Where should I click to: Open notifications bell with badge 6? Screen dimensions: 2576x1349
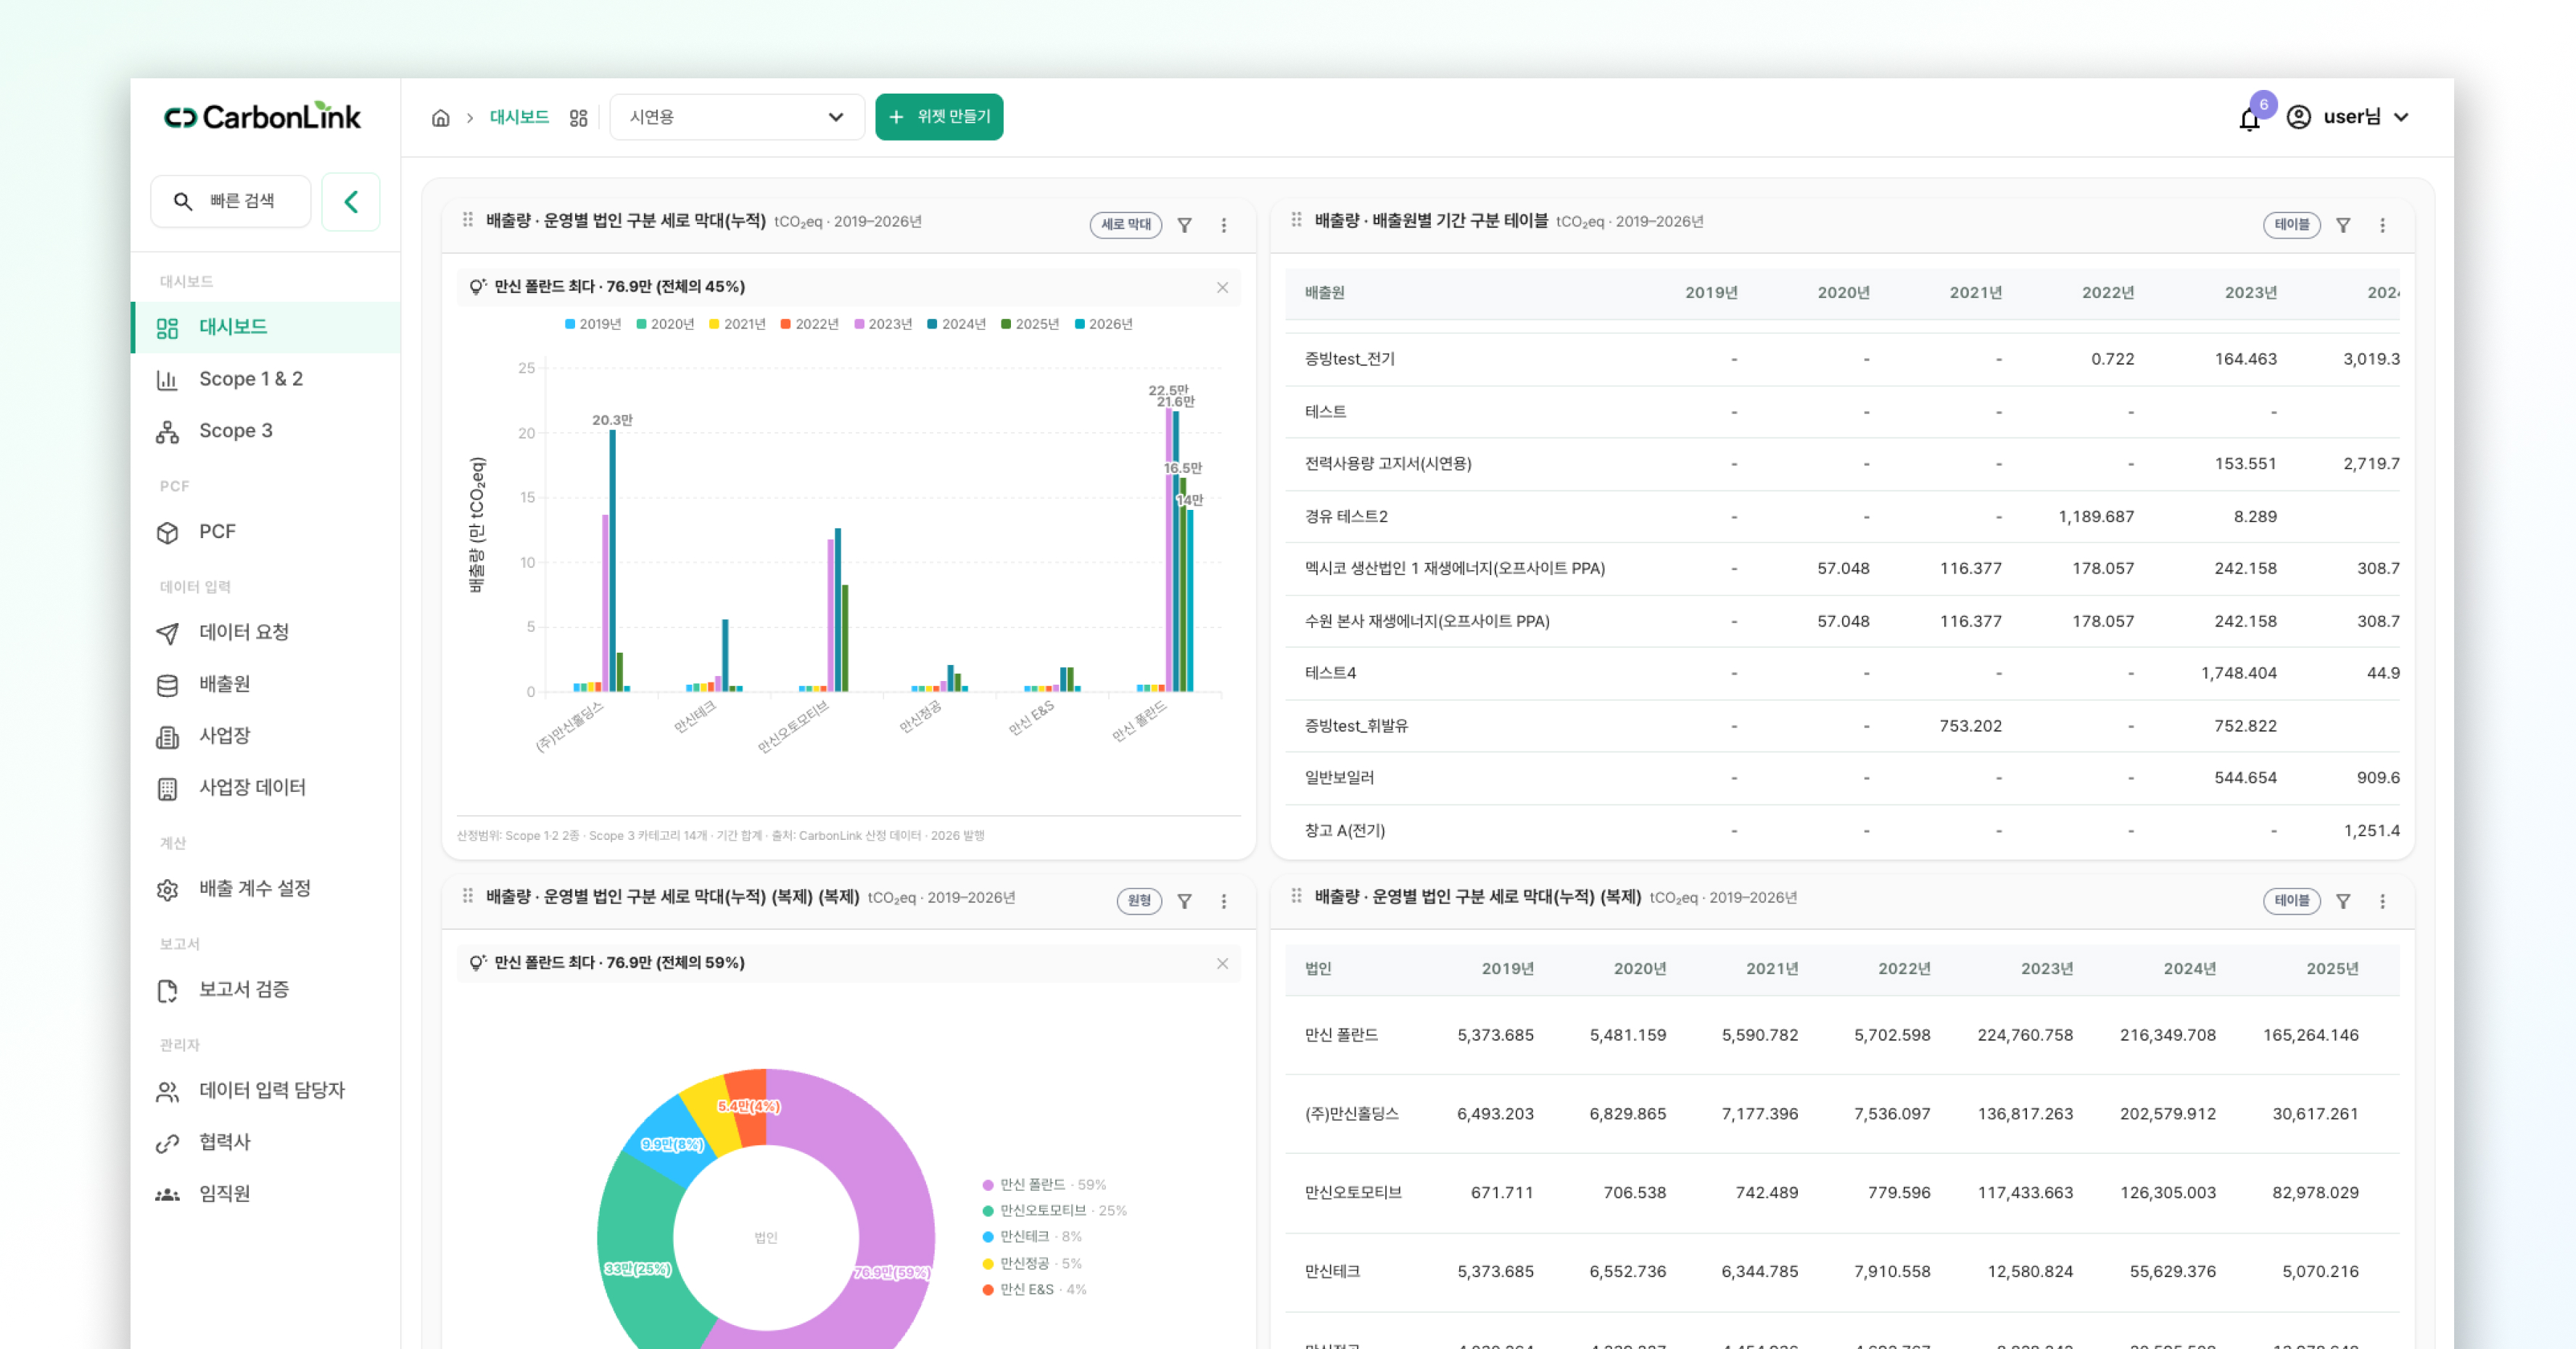tap(2250, 119)
